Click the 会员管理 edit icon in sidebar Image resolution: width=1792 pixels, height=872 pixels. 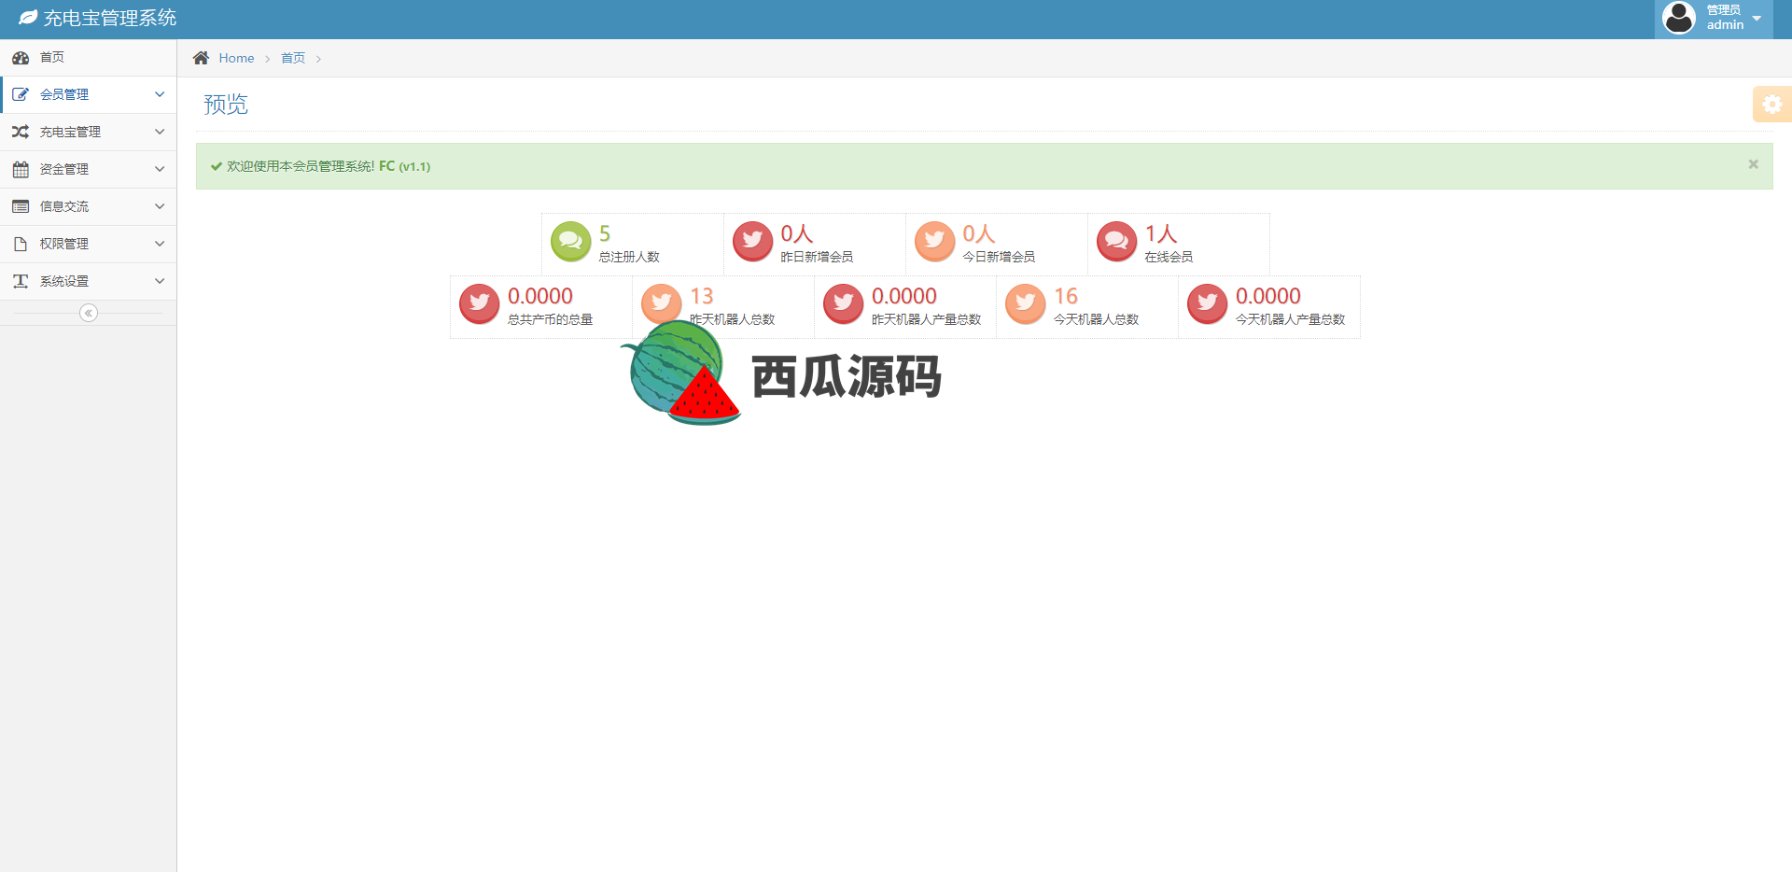pyautogui.click(x=21, y=95)
